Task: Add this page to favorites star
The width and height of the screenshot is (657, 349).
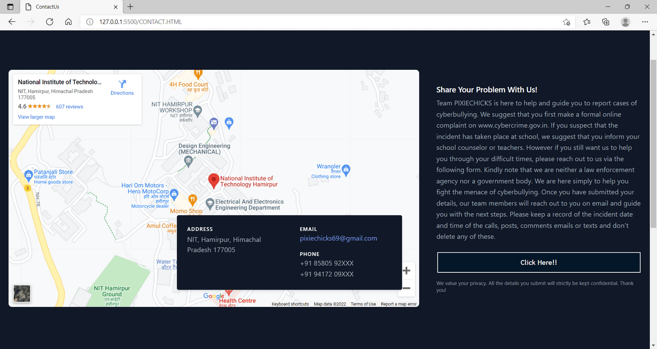Action: pos(566,22)
